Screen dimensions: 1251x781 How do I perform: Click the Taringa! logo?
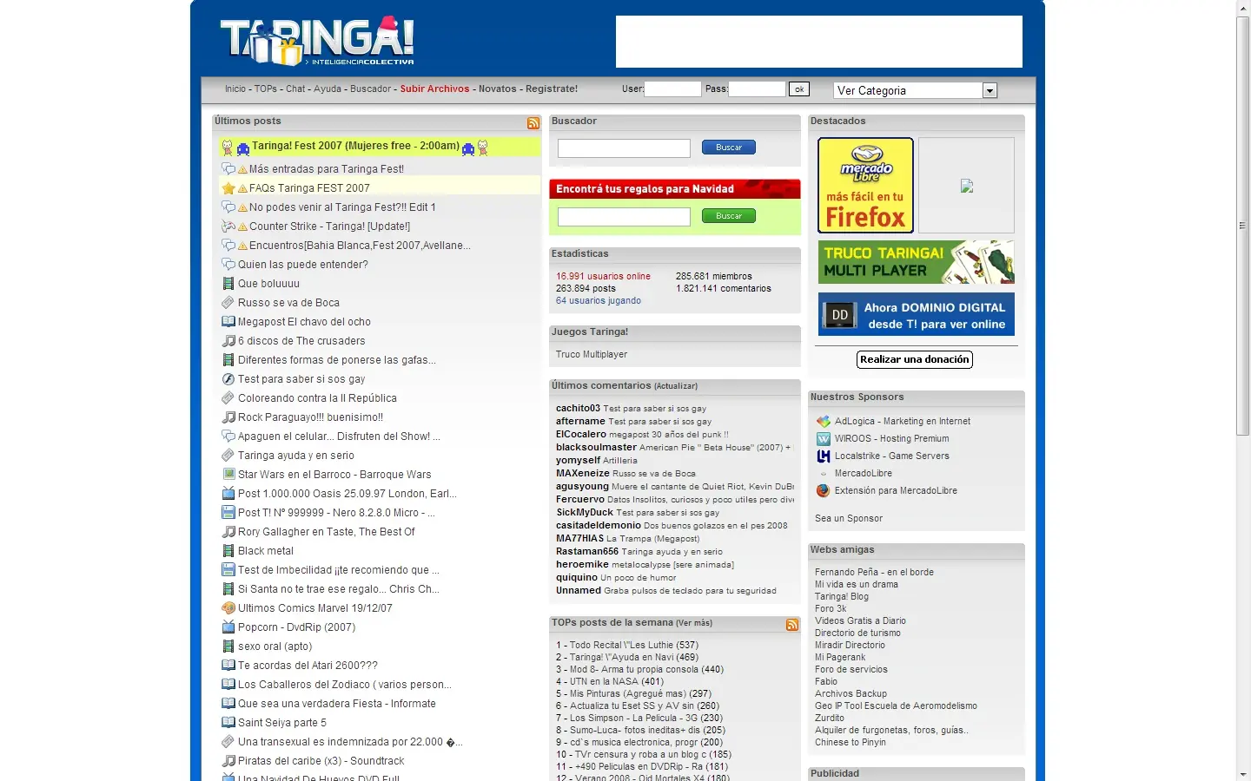point(317,41)
